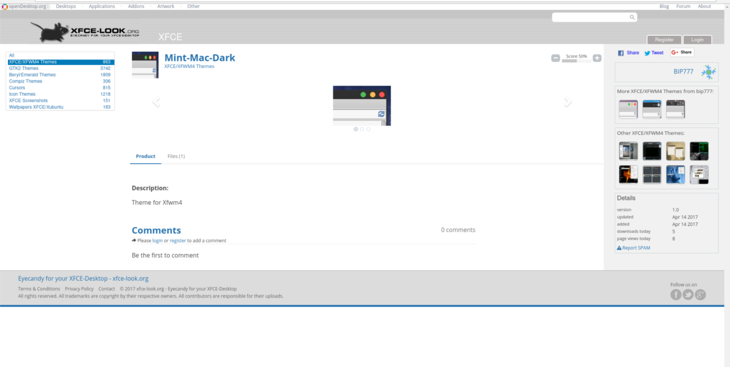Select the third carousel dot
The image size is (730, 367).
pyautogui.click(x=368, y=129)
